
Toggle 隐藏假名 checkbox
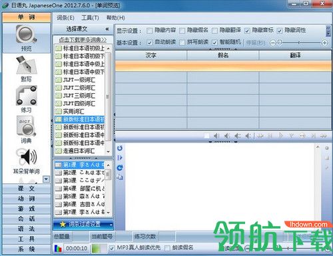click(x=182, y=31)
